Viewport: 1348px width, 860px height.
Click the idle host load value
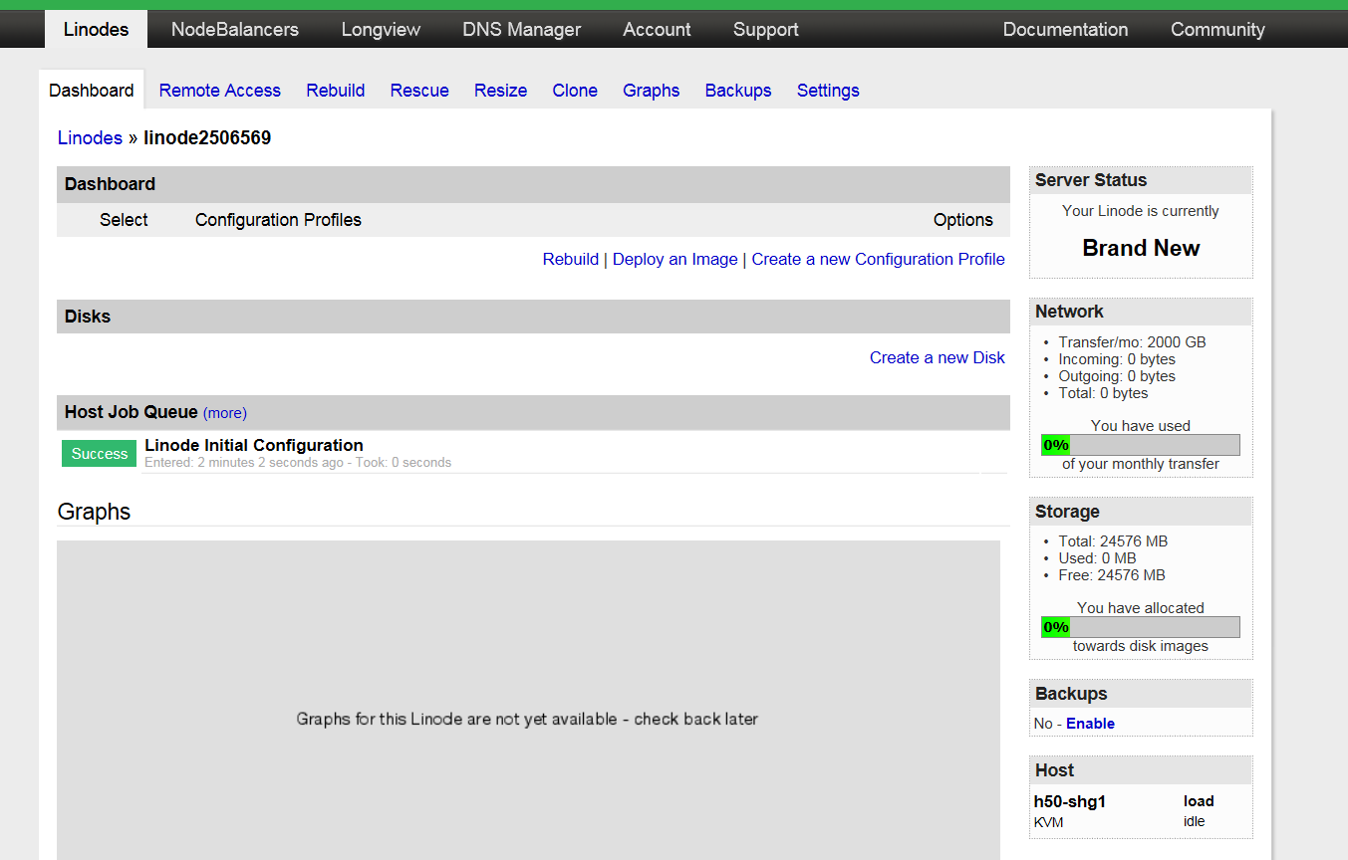1194,821
